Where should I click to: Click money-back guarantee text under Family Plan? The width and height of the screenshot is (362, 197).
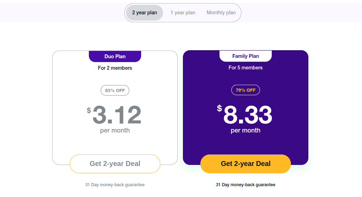pos(246,185)
